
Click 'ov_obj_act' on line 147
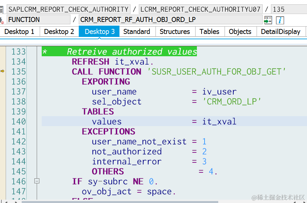(x=107, y=191)
